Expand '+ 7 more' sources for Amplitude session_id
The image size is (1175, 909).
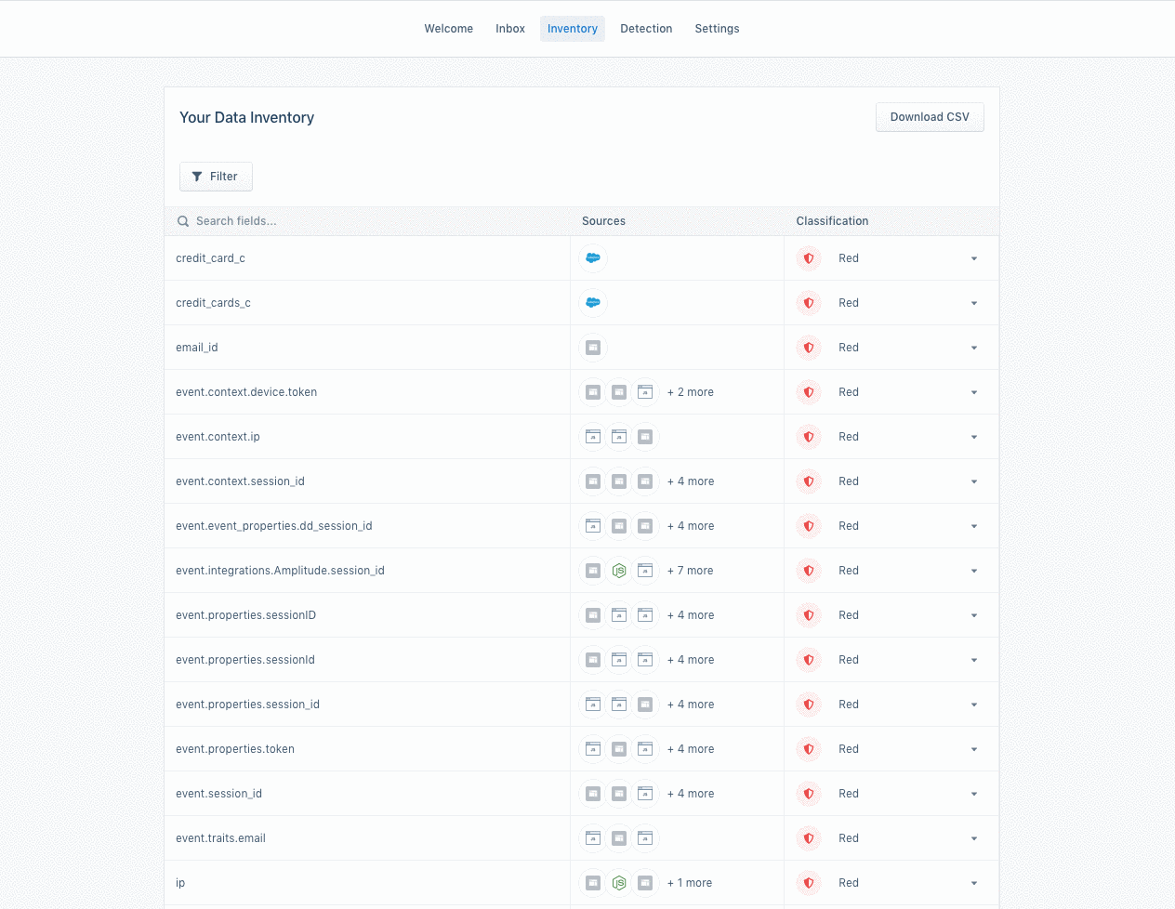(x=690, y=570)
